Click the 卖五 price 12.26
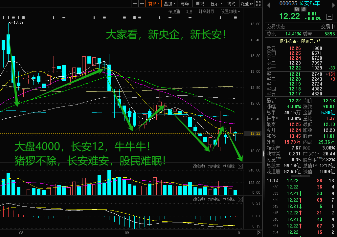Image resolution: width=337 pixels, height=237 pixels. (x=295, y=48)
